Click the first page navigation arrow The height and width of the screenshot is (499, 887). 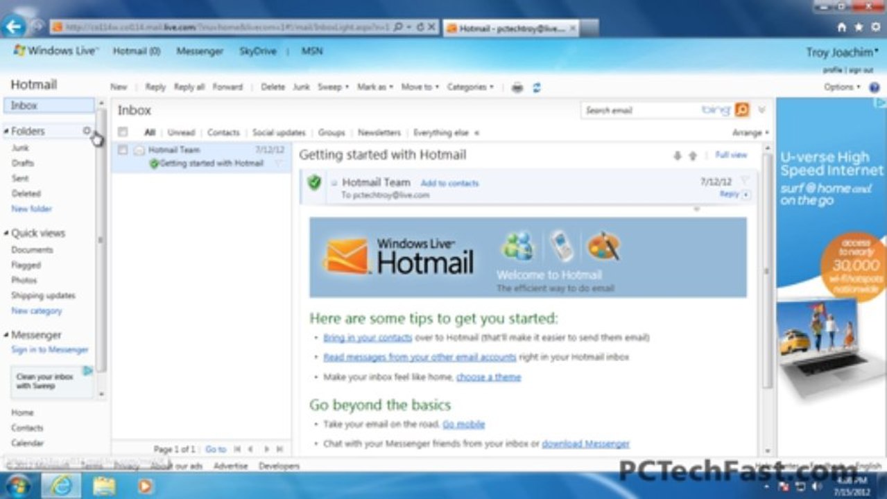point(237,449)
